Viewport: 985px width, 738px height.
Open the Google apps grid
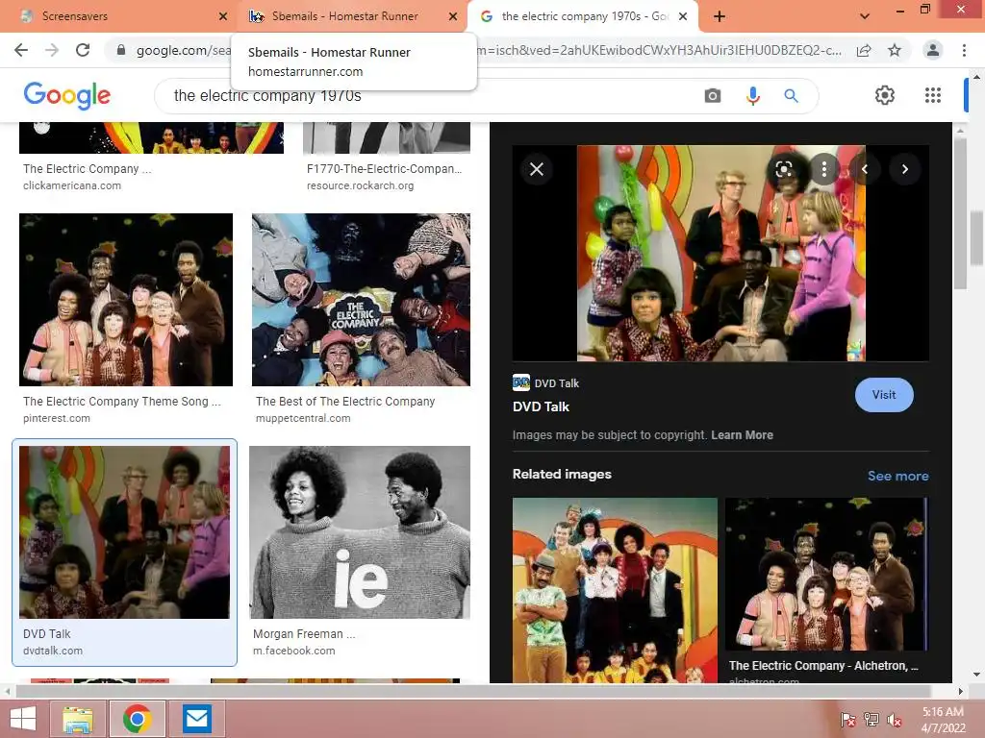(x=933, y=95)
